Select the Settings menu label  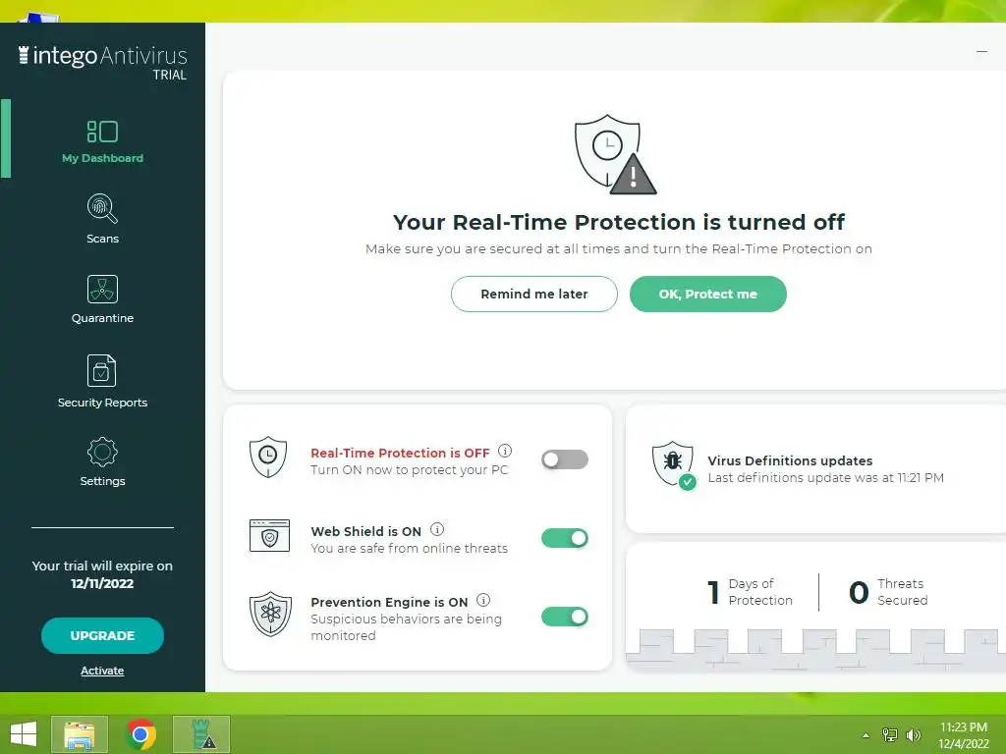[102, 481]
